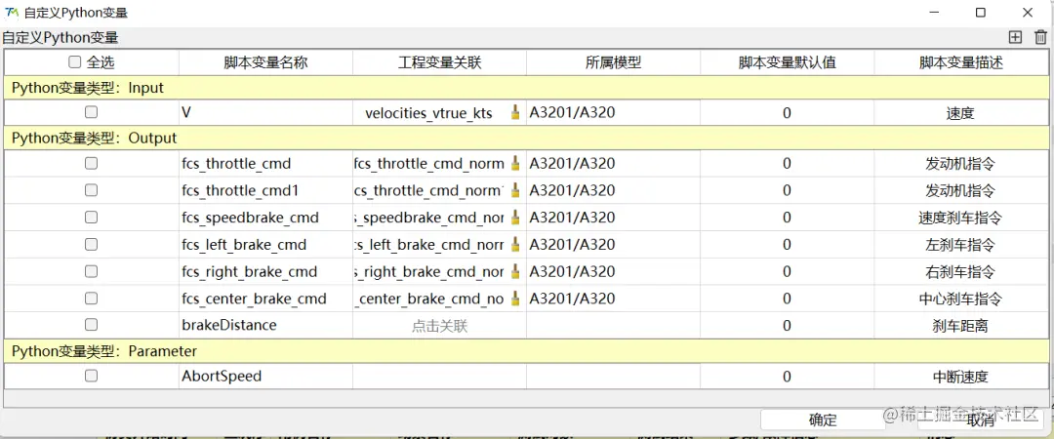Click the add variable plus icon
The height and width of the screenshot is (439, 1054).
1015,38
